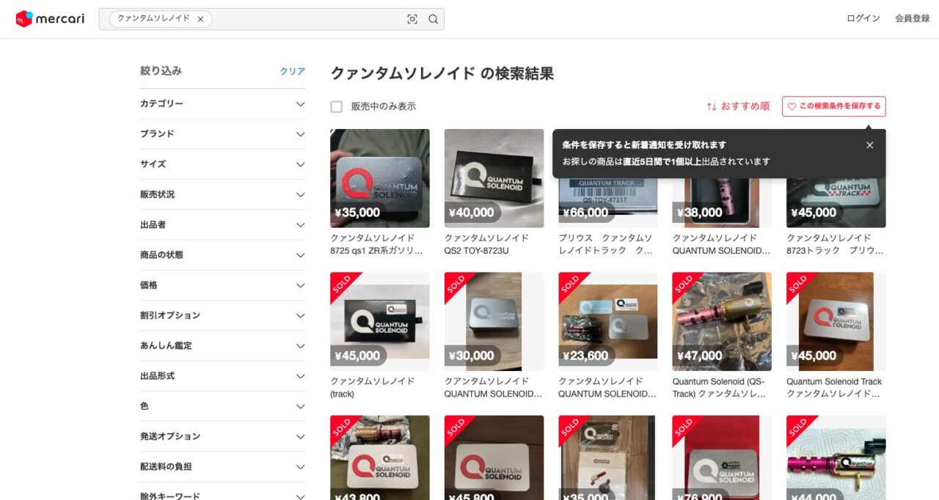Open the 会員登録 link
The image size is (939, 500).
coord(912,19)
